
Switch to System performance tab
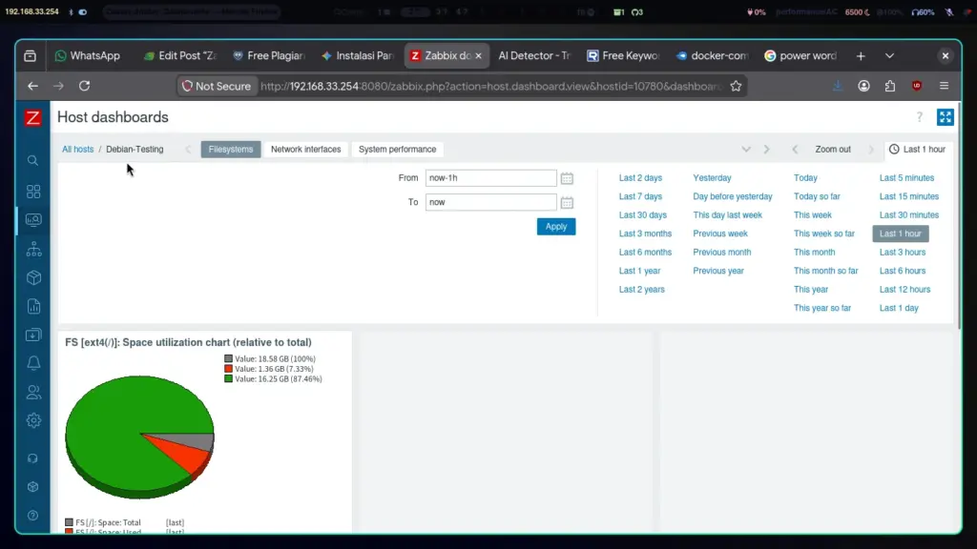click(x=397, y=150)
